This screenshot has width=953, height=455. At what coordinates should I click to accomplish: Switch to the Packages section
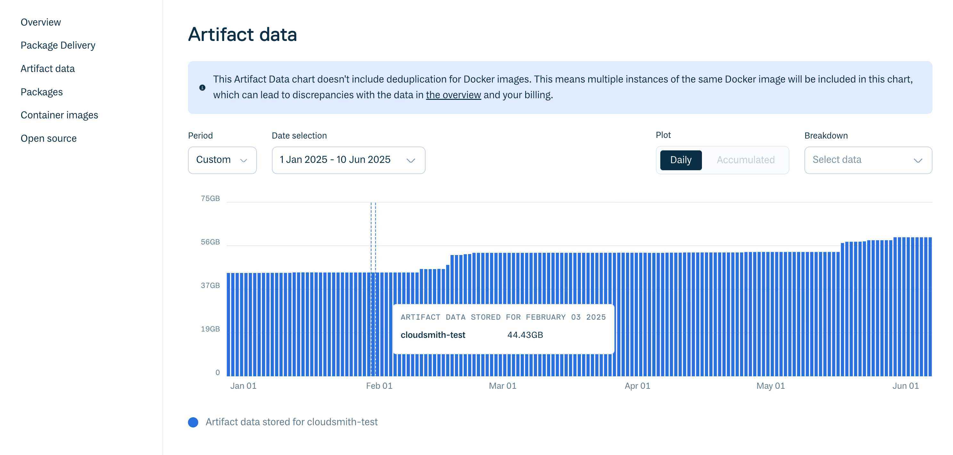coord(42,92)
